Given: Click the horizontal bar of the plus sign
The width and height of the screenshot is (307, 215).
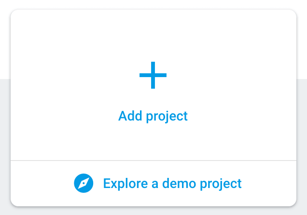Looking at the screenshot, I should click(153, 75).
